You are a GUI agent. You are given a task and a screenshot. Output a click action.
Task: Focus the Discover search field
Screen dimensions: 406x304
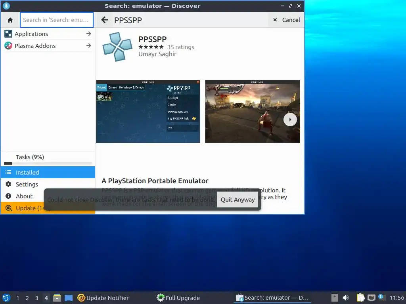coord(56,20)
